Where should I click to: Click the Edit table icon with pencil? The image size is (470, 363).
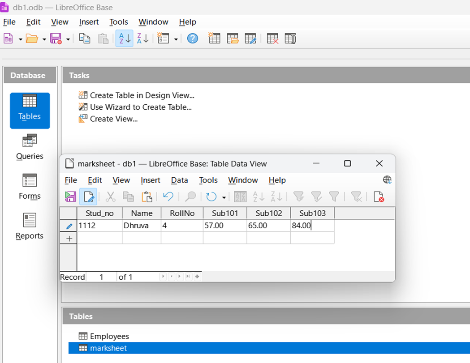pyautogui.click(x=250, y=38)
